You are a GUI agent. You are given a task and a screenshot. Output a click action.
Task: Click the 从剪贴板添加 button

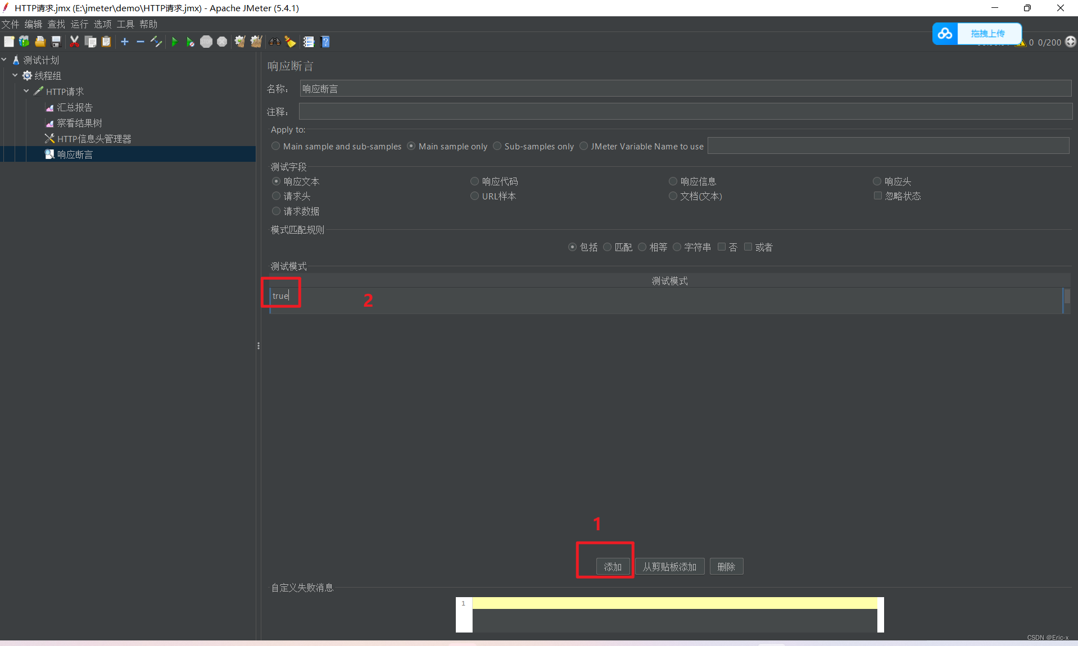(x=669, y=567)
